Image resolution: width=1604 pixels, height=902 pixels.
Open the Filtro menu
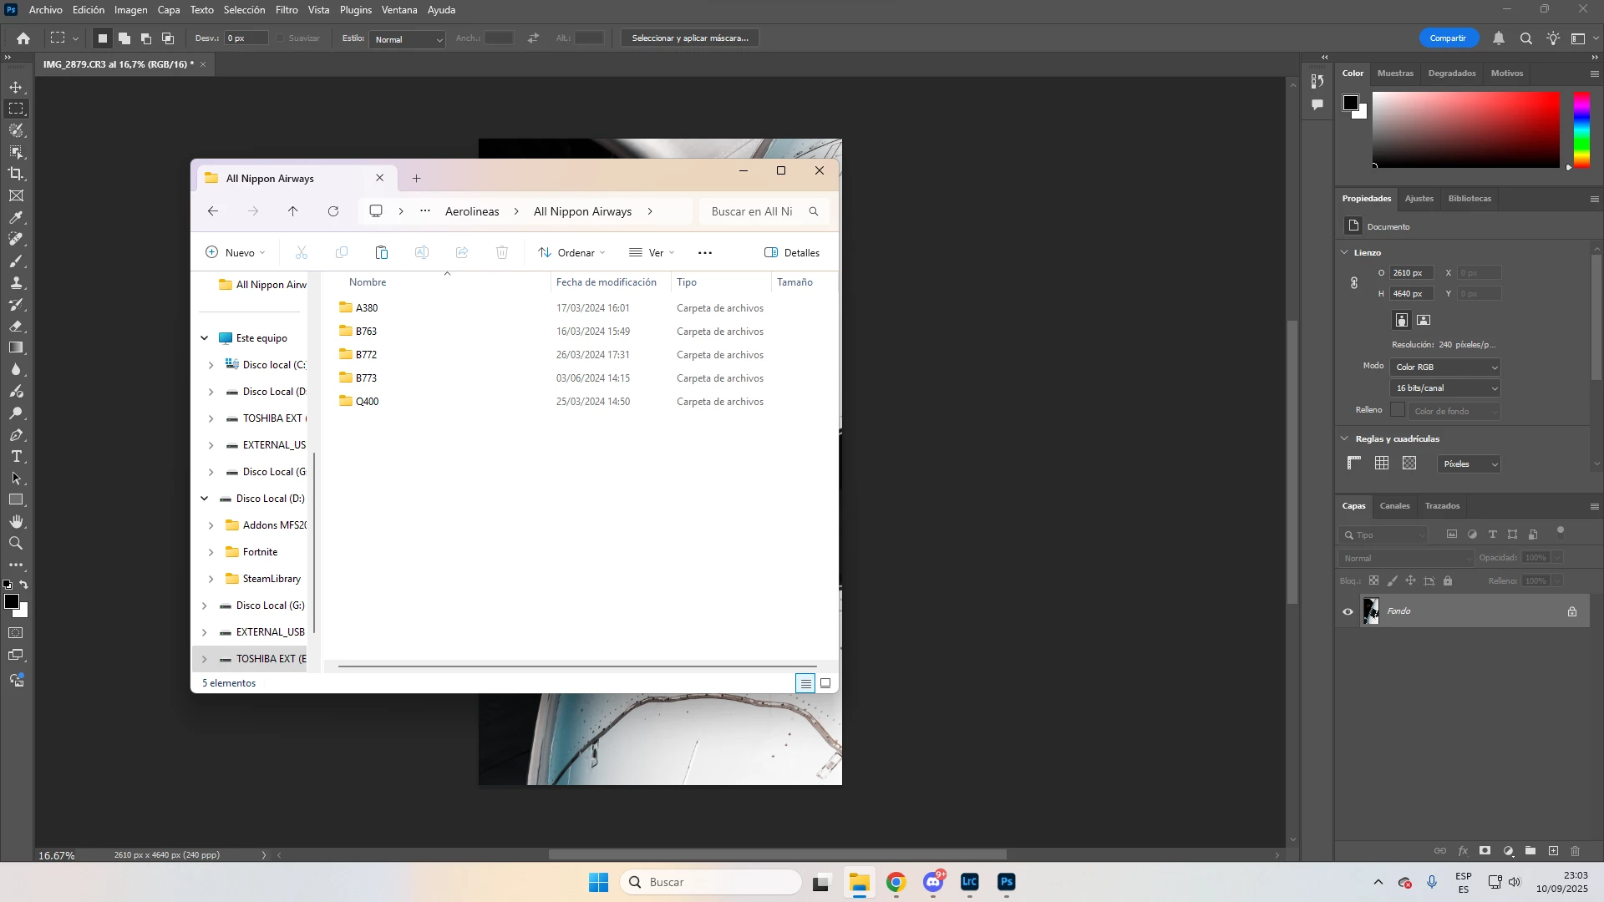tap(287, 10)
